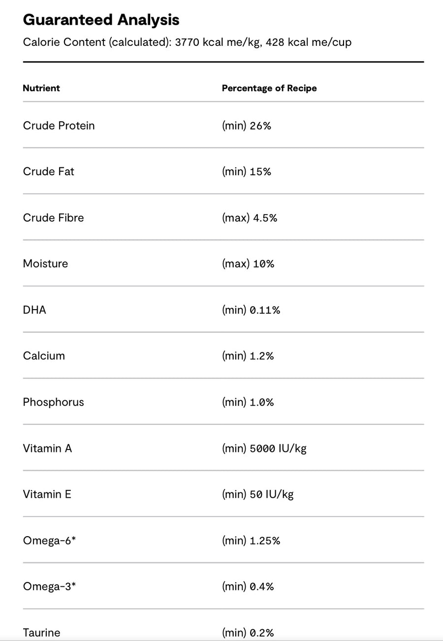The height and width of the screenshot is (641, 443).
Task: Click the DHA row label
Action: [x=34, y=310]
